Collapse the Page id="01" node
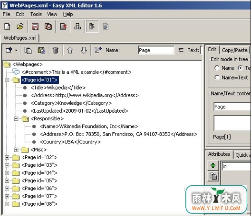The width and height of the screenshot is (251, 216). coord(7,80)
